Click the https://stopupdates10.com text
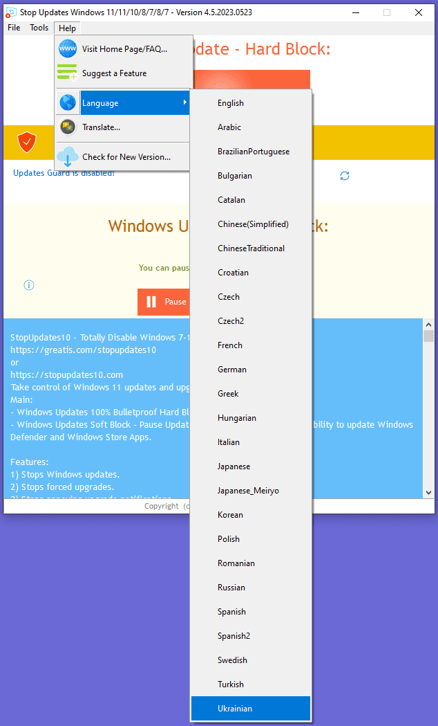The image size is (438, 726). [66, 374]
